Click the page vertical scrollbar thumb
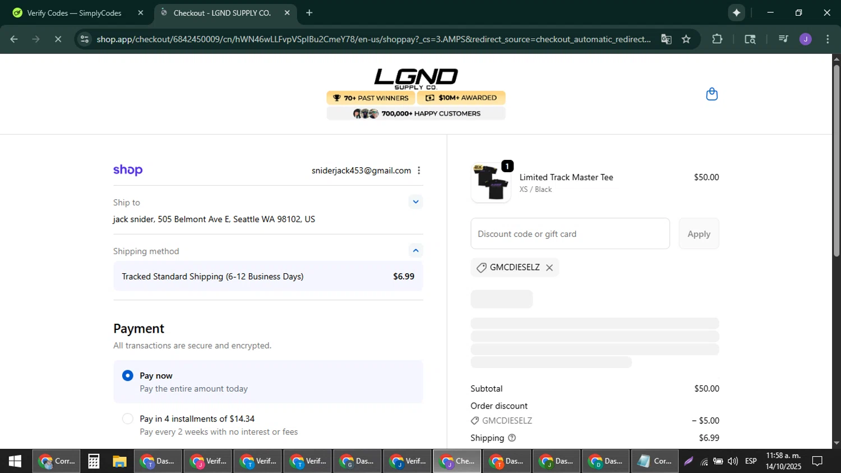841x473 pixels. tap(837, 160)
